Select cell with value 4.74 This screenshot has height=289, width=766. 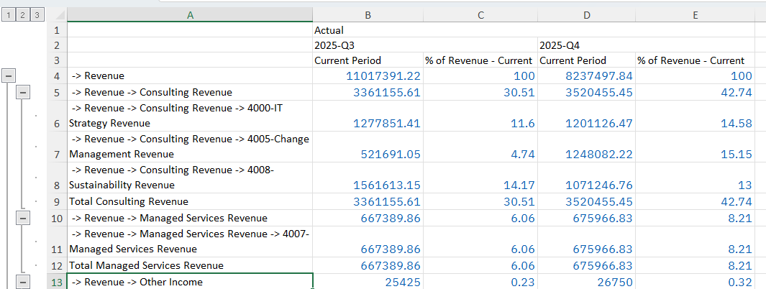tap(480, 147)
